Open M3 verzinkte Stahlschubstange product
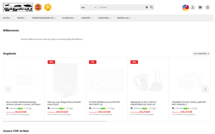Image resolution: width=215 pixels, height=134 pixels. coord(24,103)
